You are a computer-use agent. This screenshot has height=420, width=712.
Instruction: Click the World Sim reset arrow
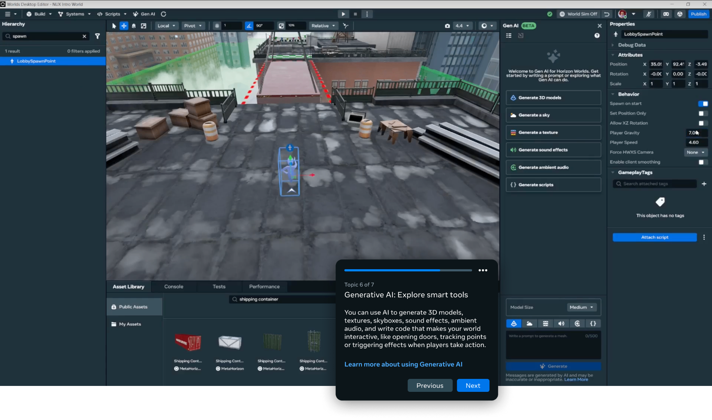pos(607,14)
